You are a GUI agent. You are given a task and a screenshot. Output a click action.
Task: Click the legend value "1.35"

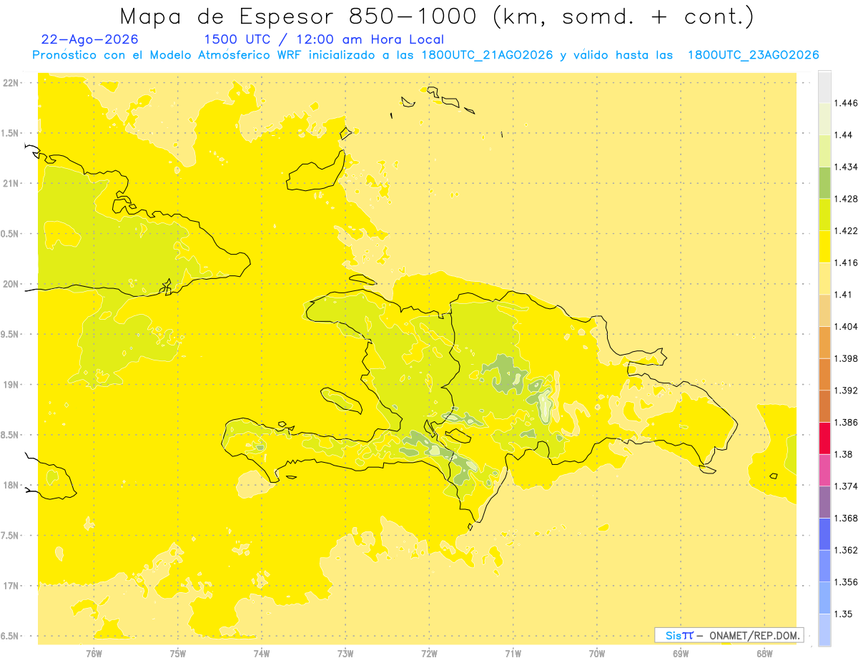[x=842, y=614]
